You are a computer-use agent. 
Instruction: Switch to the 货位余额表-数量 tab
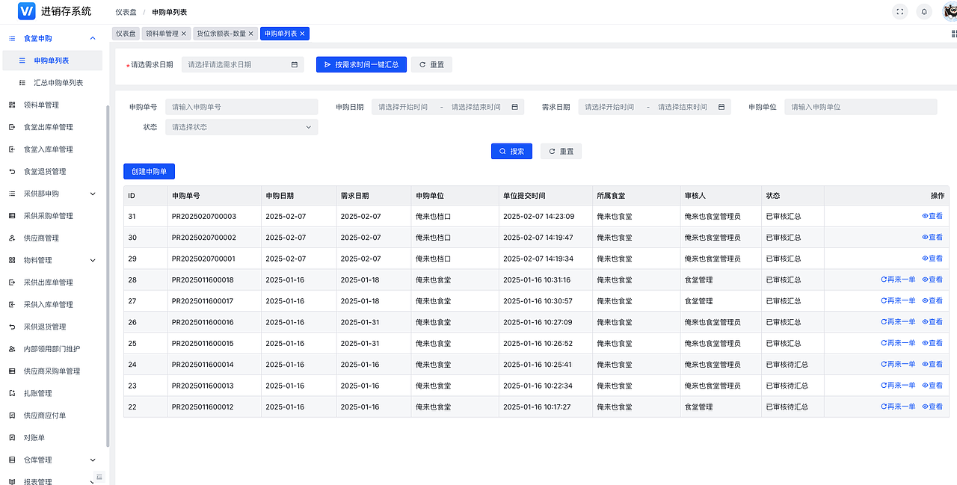tap(219, 33)
